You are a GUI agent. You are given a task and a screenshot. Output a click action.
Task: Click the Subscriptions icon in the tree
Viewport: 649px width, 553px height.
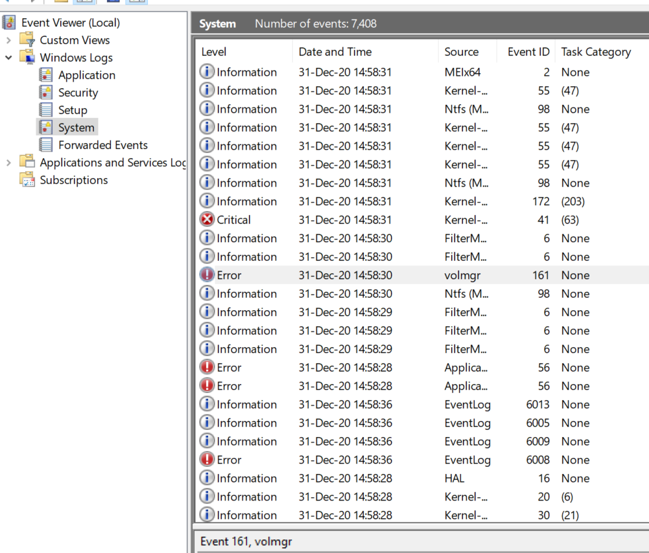27,180
